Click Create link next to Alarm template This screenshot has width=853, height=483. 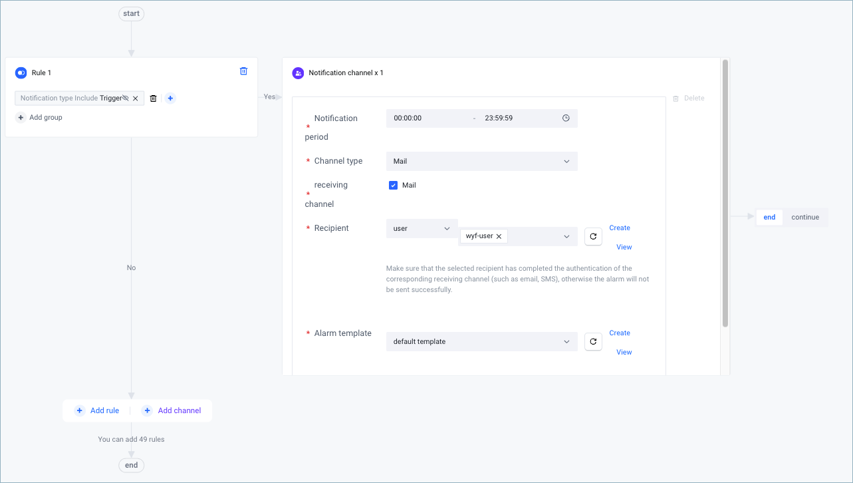point(620,333)
